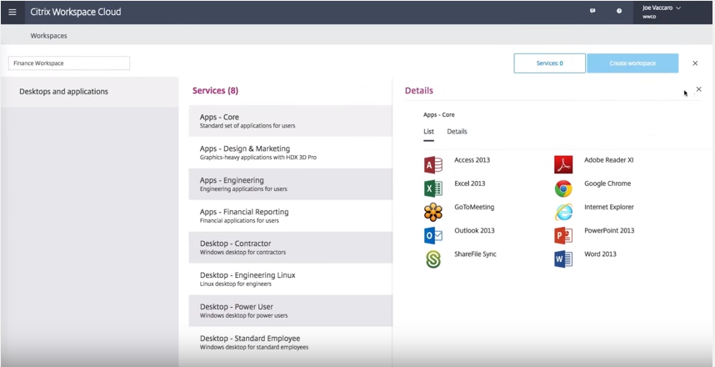Click the Citrix Workspace Cloud title

76,12
